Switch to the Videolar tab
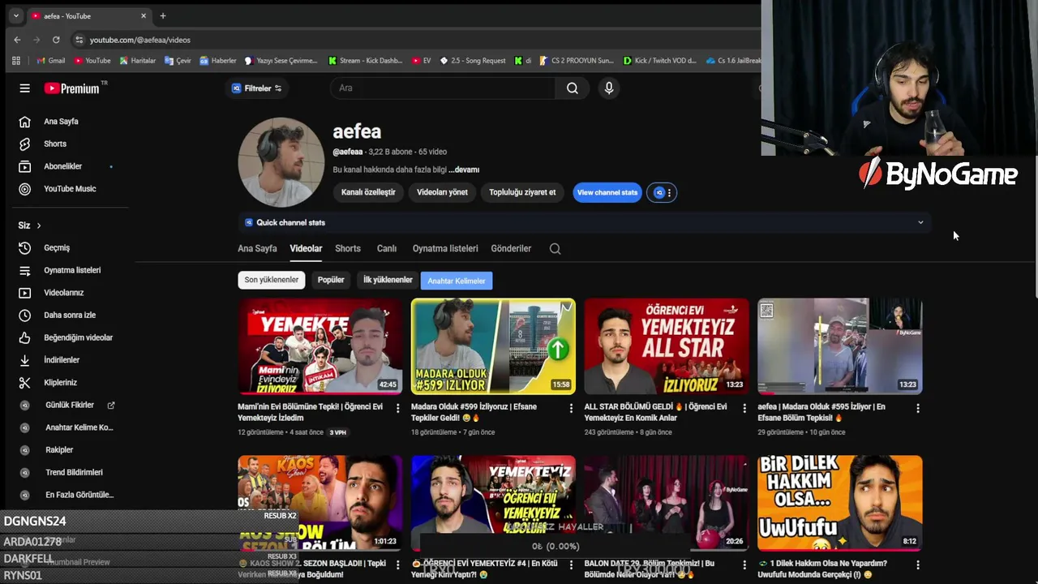Viewport: 1038px width, 584px height. tap(306, 249)
